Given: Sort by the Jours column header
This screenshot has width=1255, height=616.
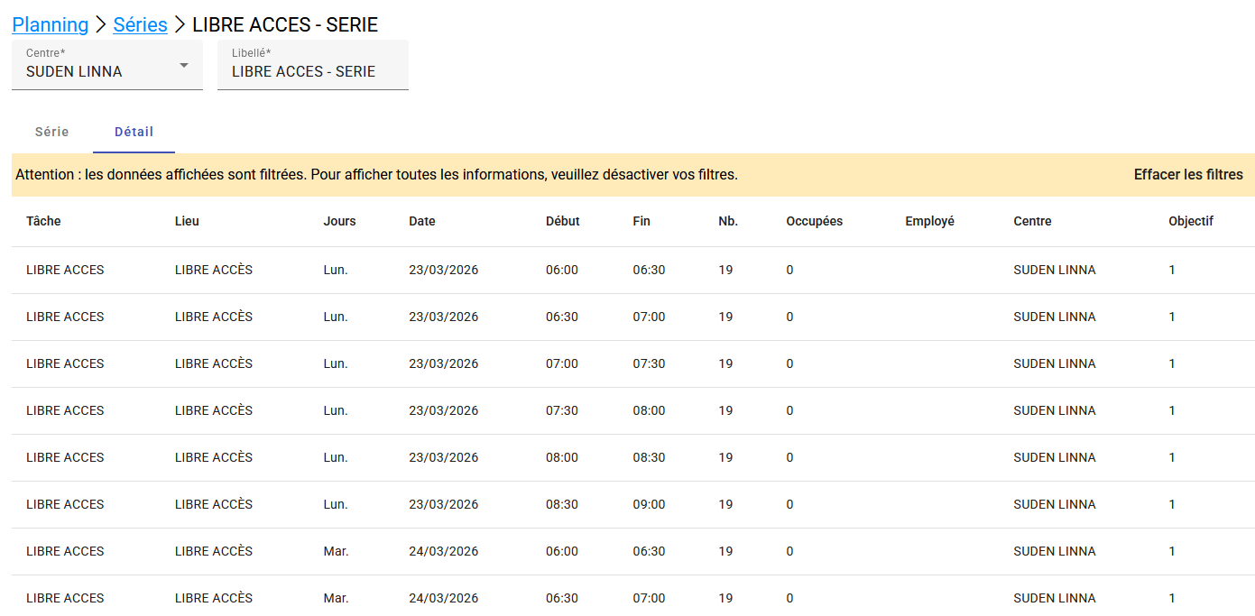Looking at the screenshot, I should coord(339,221).
